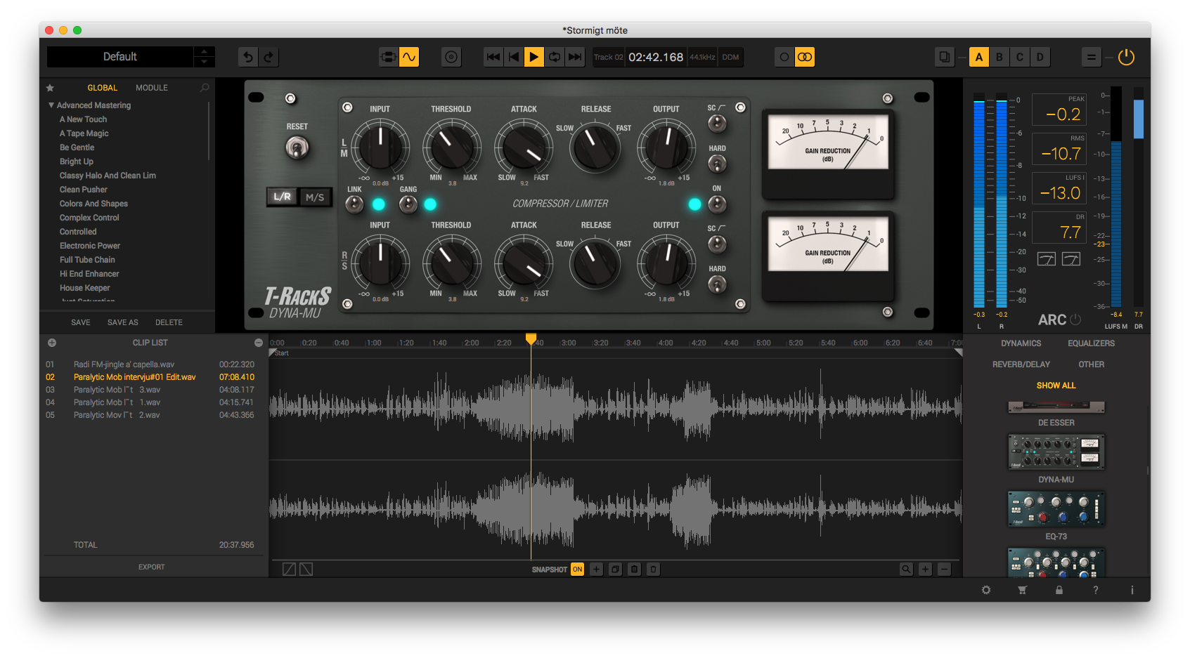Select comparison slot D
Image resolution: width=1190 pixels, height=658 pixels.
[1040, 57]
